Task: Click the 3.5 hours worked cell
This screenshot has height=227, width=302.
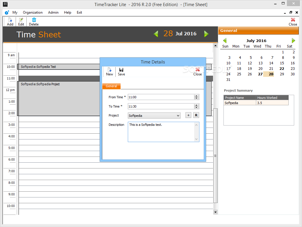Action: point(272,103)
